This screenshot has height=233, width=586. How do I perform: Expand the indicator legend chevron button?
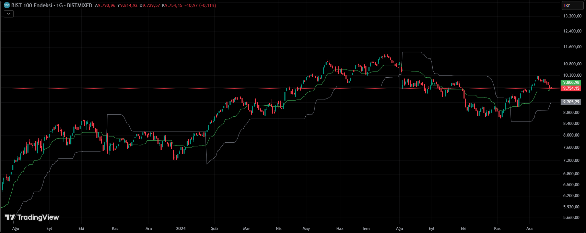tap(9, 14)
